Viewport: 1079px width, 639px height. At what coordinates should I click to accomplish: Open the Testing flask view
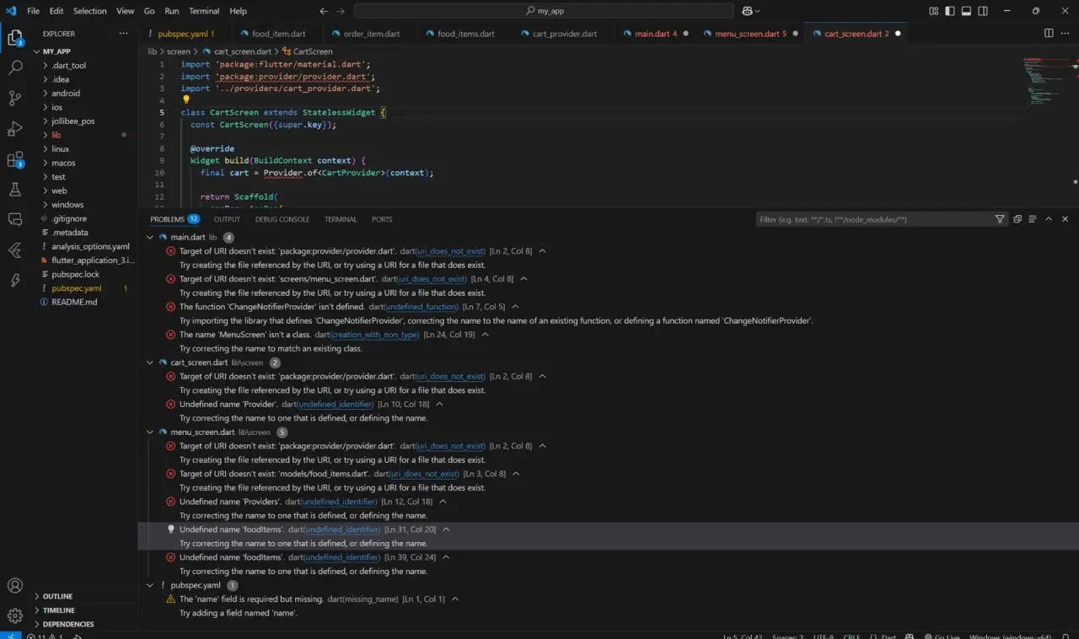click(x=14, y=190)
